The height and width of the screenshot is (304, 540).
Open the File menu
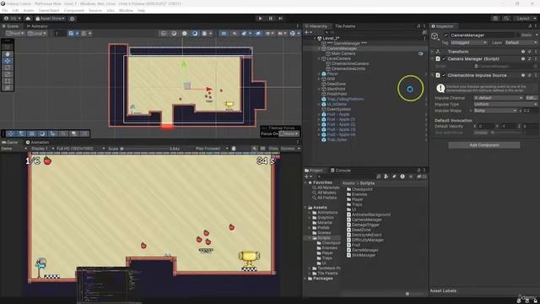tap(5, 11)
